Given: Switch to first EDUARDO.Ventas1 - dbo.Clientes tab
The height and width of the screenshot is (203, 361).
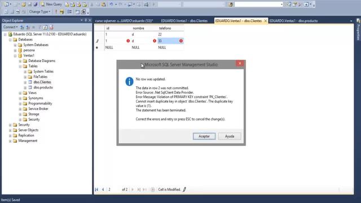Looking at the screenshot, I should (x=184, y=21).
